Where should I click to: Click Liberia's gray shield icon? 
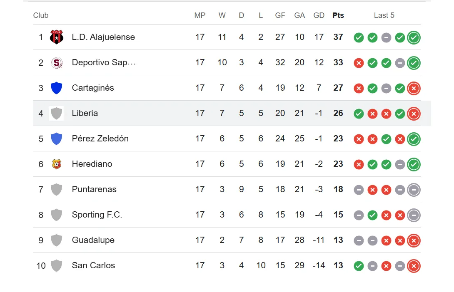pos(57,113)
